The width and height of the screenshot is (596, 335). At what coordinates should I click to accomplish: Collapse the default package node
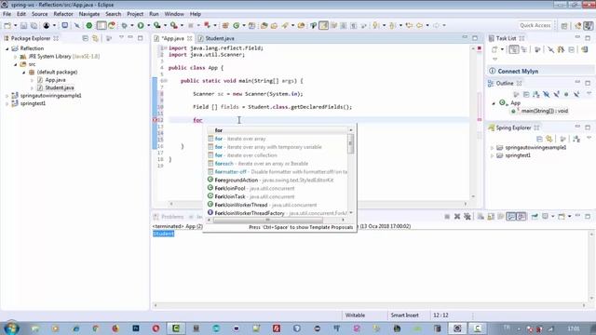click(23, 73)
